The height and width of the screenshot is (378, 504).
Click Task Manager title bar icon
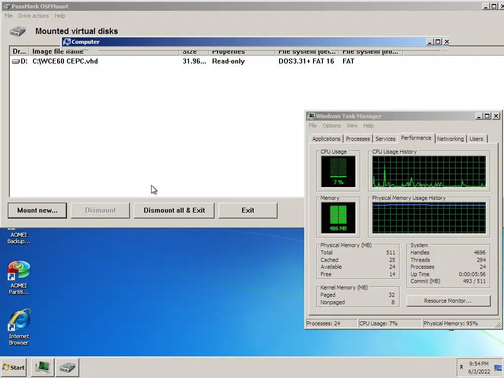pyautogui.click(x=311, y=116)
